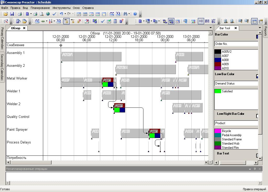Close the Обзор tab
The width and height of the screenshot is (268, 192).
[24, 28]
